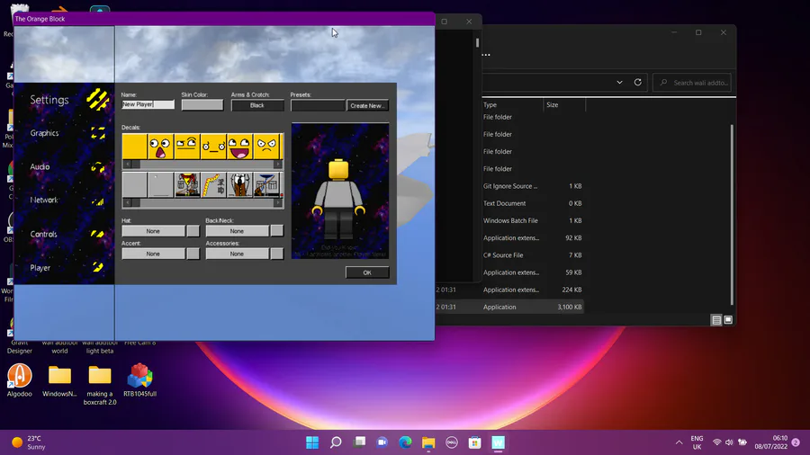Screen dimensions: 810x455
Task: Open the Skin Color swatch picker
Action: (x=202, y=104)
